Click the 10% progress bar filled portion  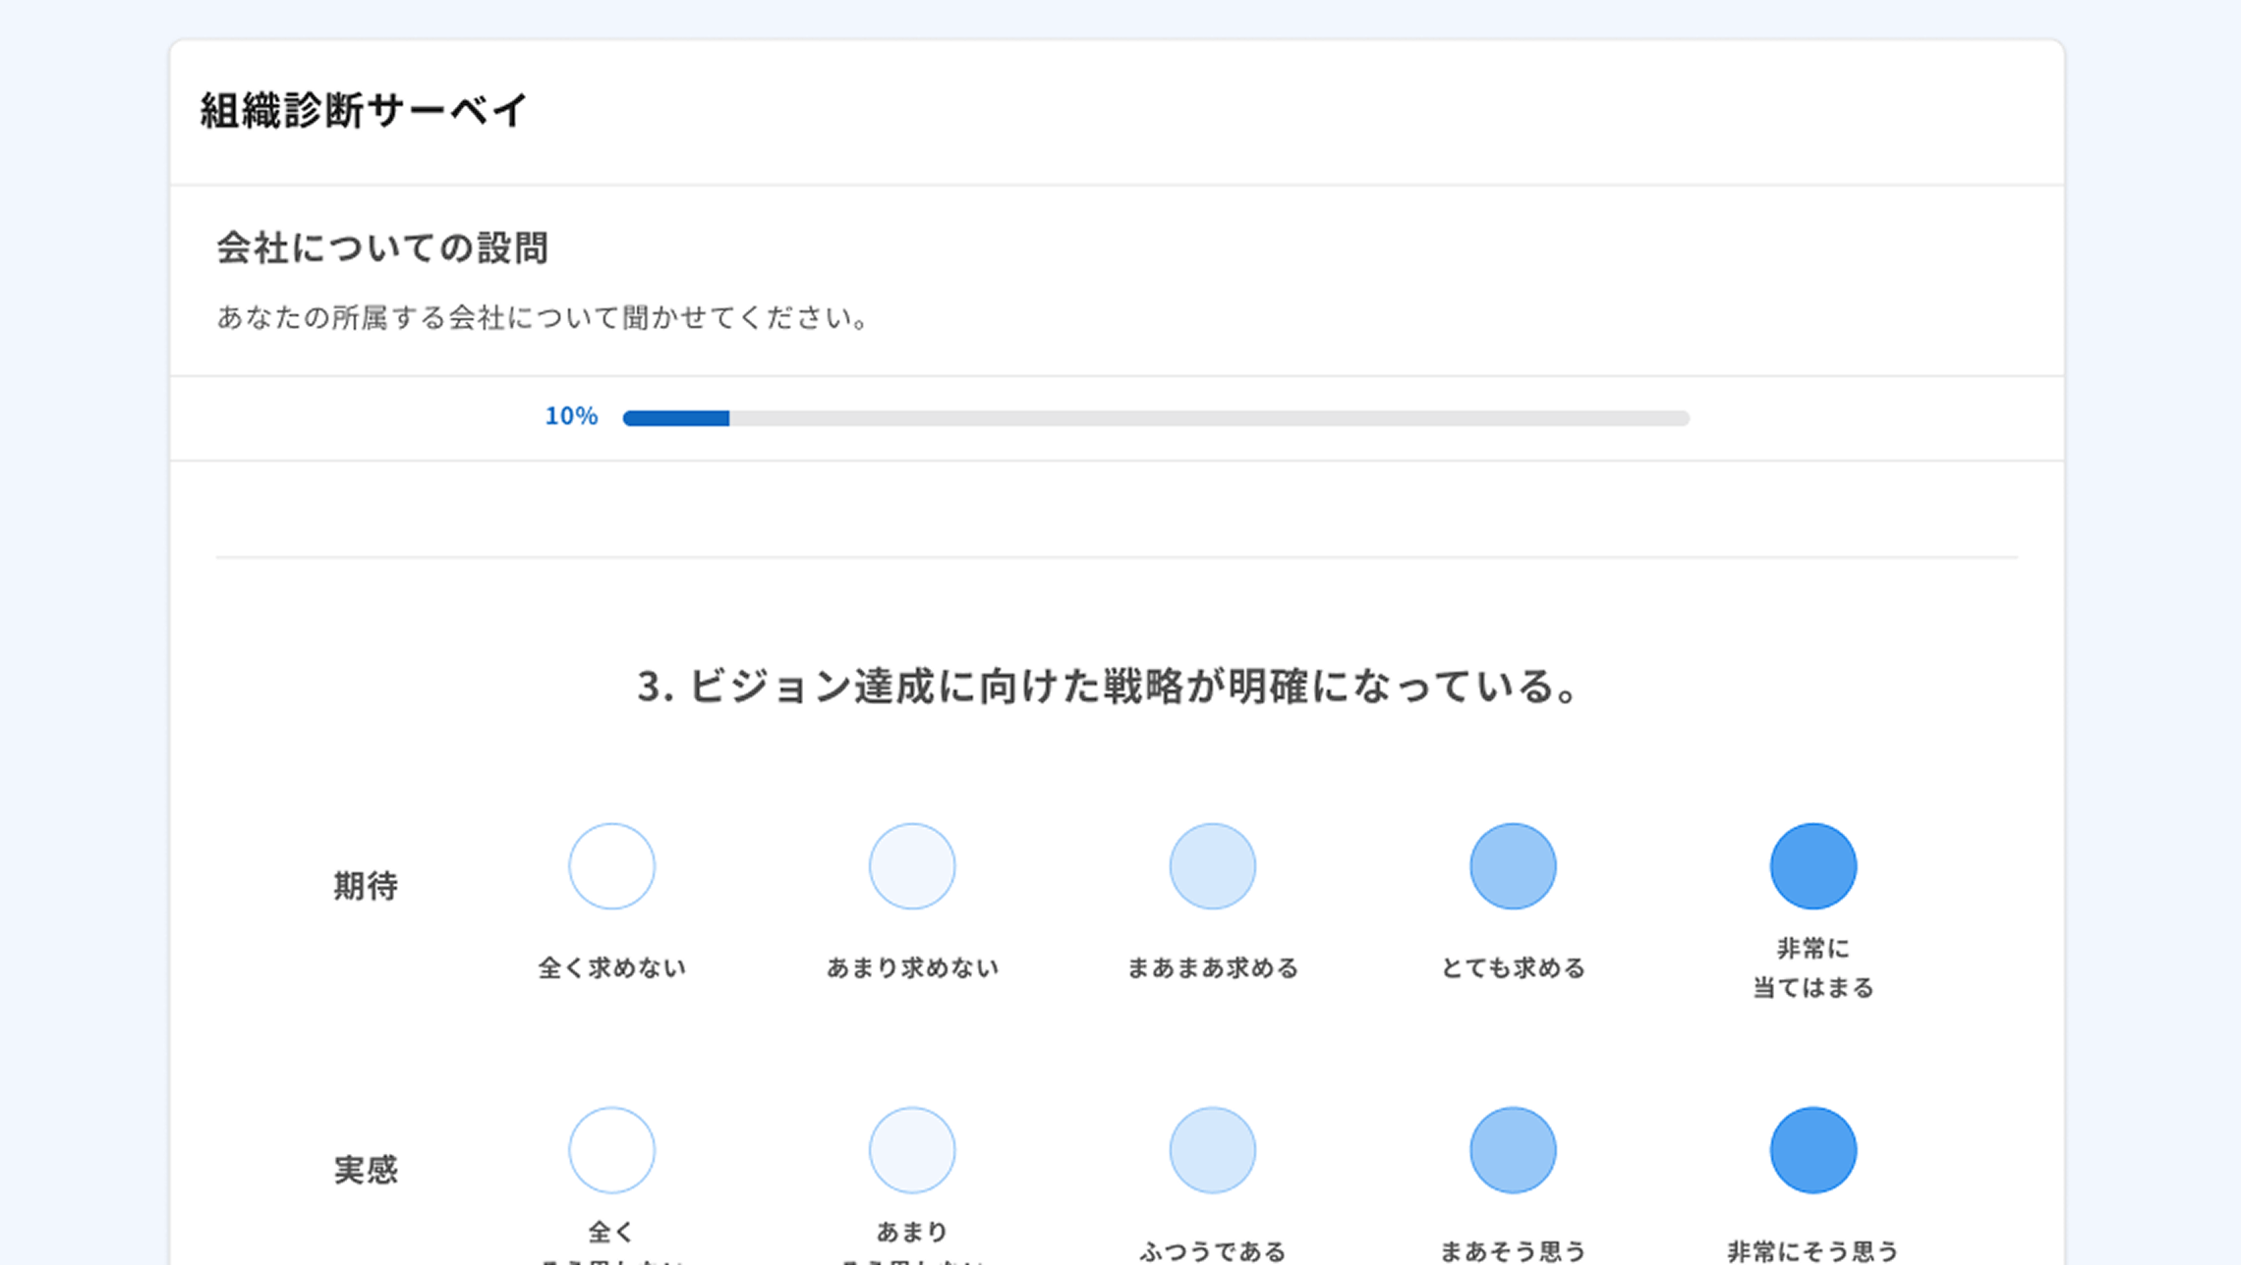click(x=676, y=418)
